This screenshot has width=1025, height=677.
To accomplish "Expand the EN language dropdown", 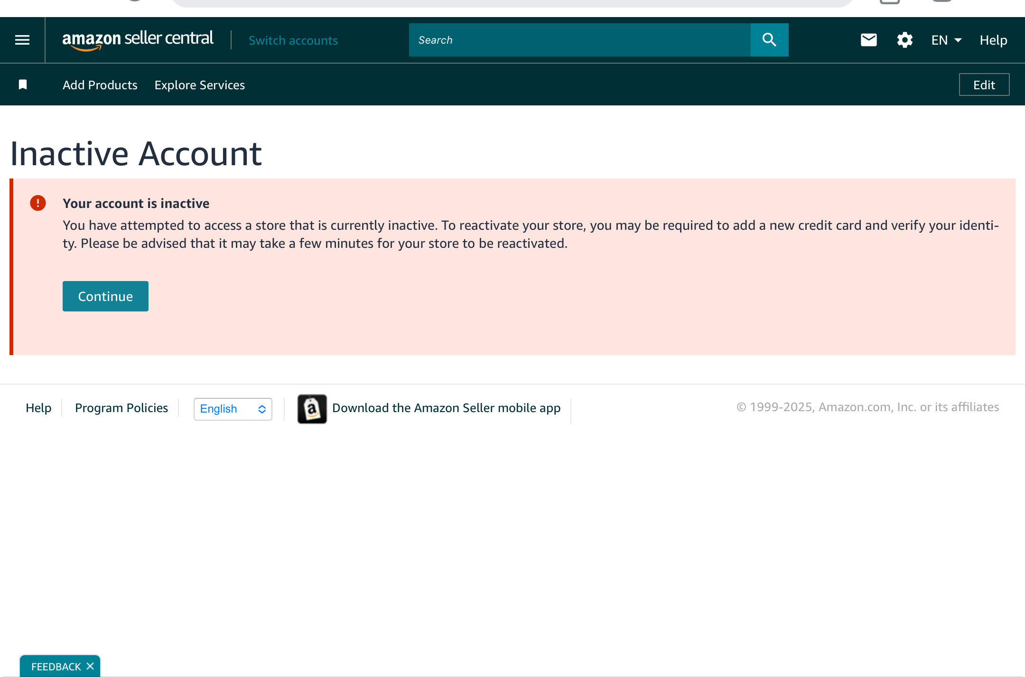I will click(x=946, y=40).
